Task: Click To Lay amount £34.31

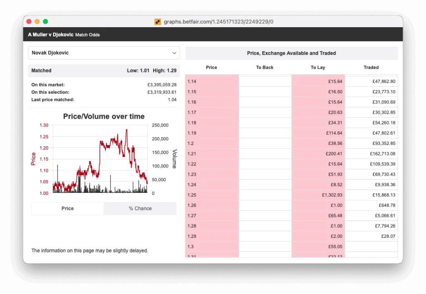Action: pyautogui.click(x=335, y=123)
